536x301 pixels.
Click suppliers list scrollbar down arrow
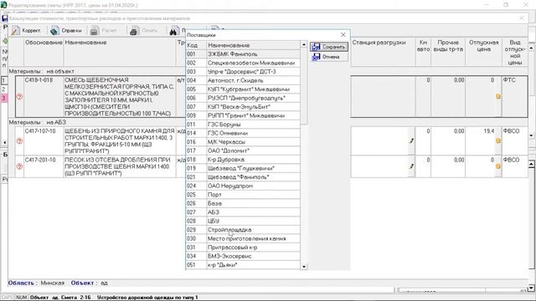(x=304, y=266)
